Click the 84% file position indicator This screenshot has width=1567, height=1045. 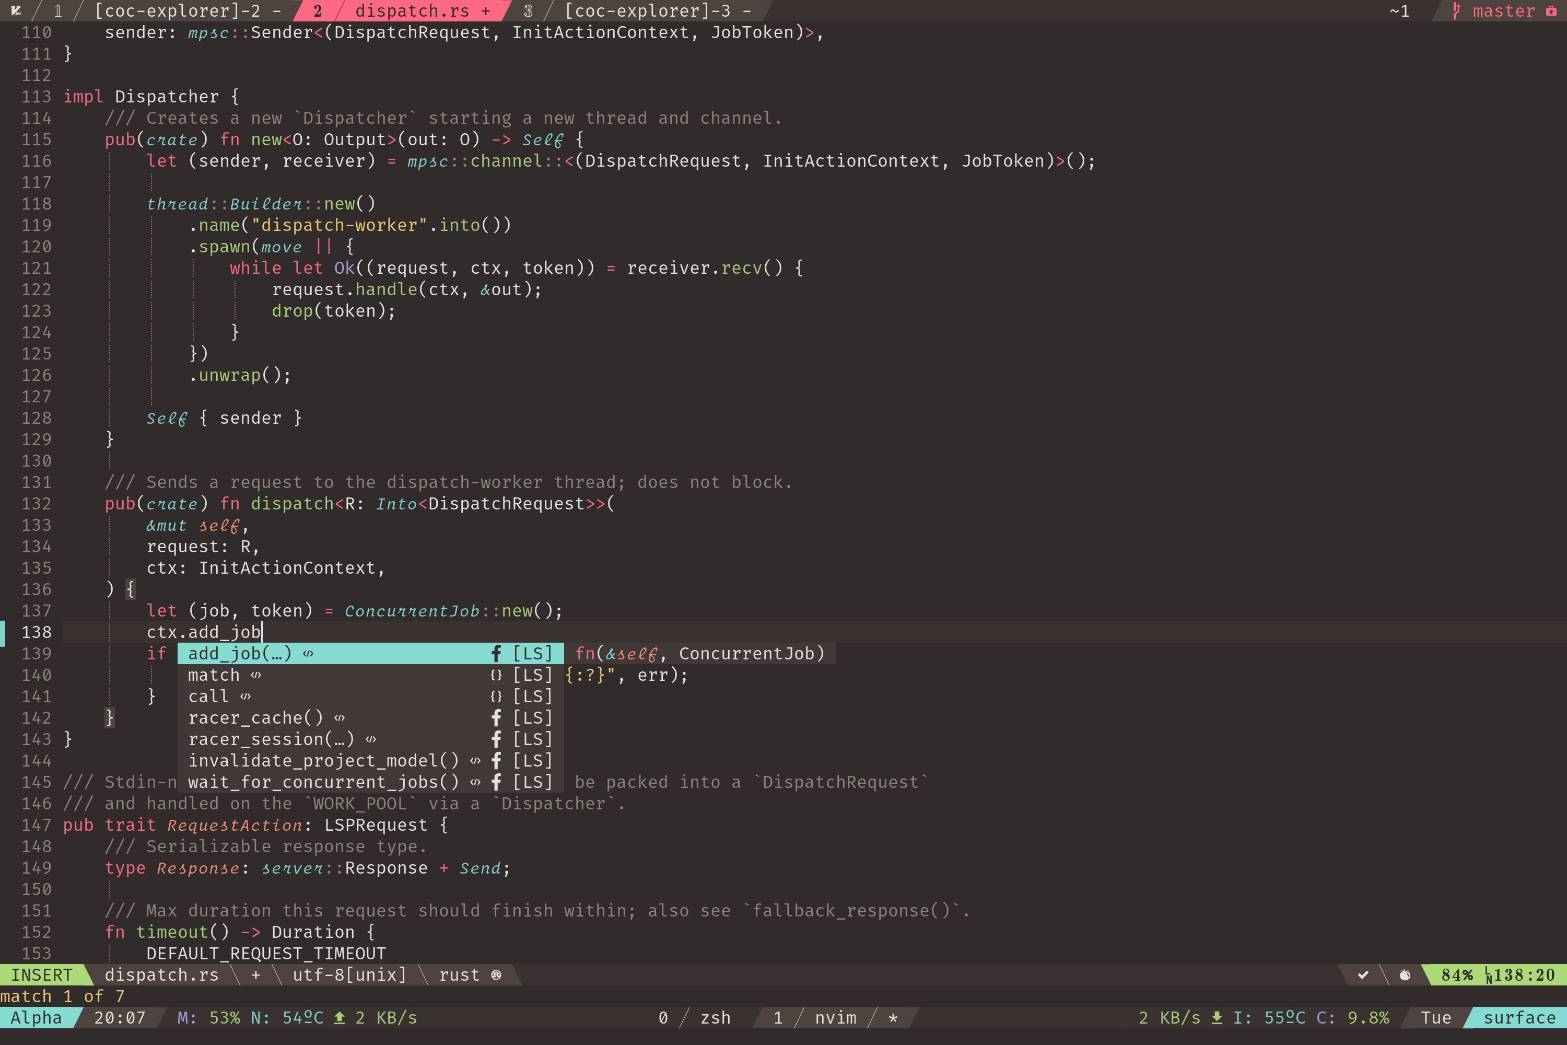click(1457, 975)
